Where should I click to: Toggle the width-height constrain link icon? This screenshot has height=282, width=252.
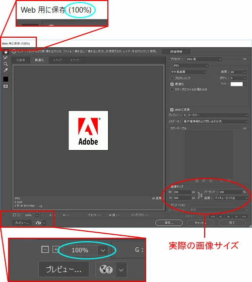200,195
